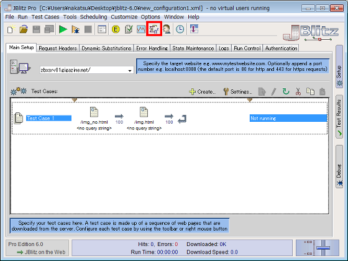This screenshot has width=348, height=261.
Task: Click the Run Time 00:00:00 value
Action: coord(168,252)
